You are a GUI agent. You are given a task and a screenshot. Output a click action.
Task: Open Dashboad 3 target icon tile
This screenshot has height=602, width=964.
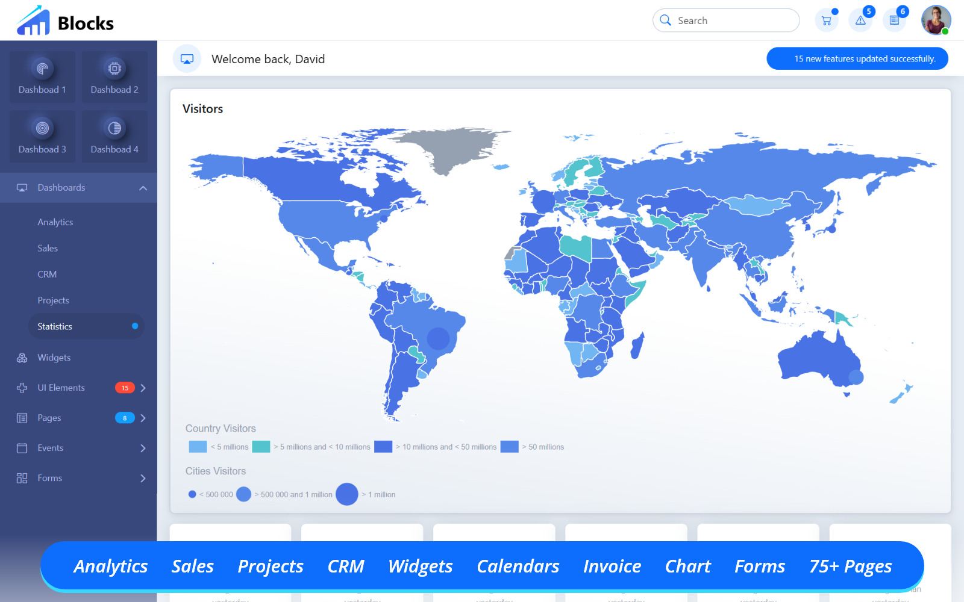(x=42, y=136)
